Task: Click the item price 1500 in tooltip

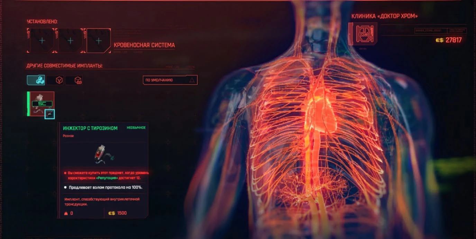Action: [x=122, y=213]
